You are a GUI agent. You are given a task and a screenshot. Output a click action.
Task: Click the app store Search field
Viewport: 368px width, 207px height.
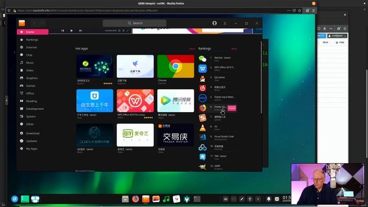click(135, 23)
